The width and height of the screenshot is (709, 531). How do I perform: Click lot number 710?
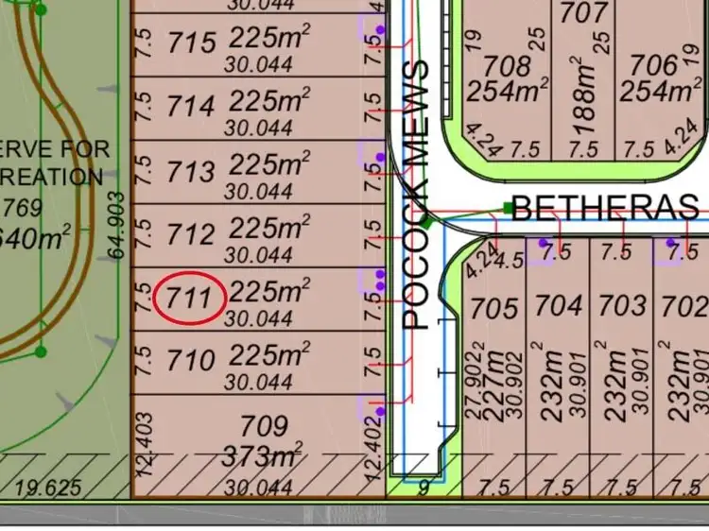tap(191, 361)
